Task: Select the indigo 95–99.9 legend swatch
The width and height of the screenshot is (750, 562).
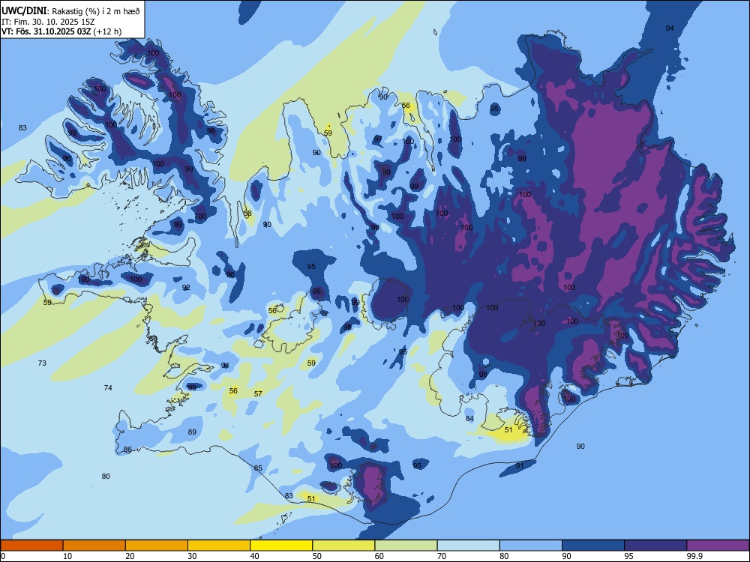Action: pos(655,546)
